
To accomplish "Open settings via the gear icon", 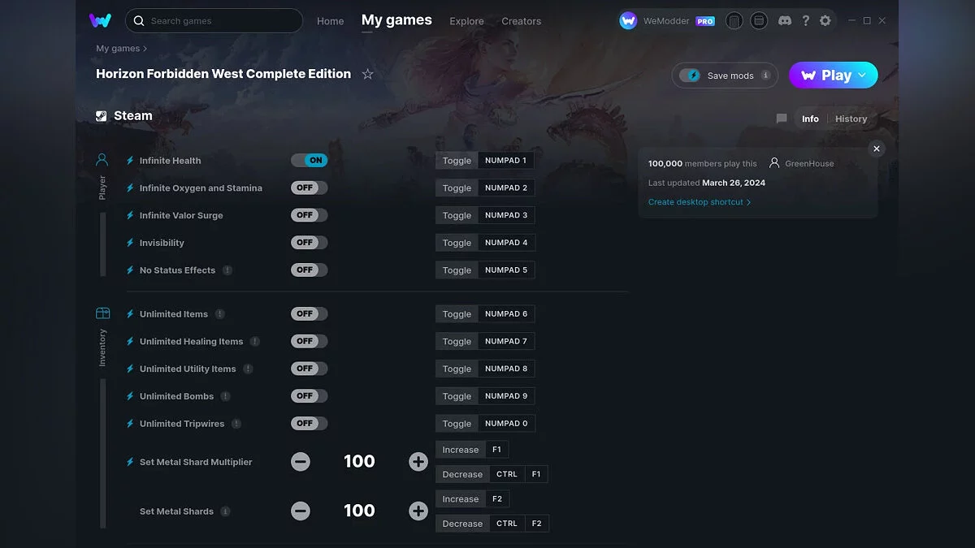I will (x=825, y=21).
